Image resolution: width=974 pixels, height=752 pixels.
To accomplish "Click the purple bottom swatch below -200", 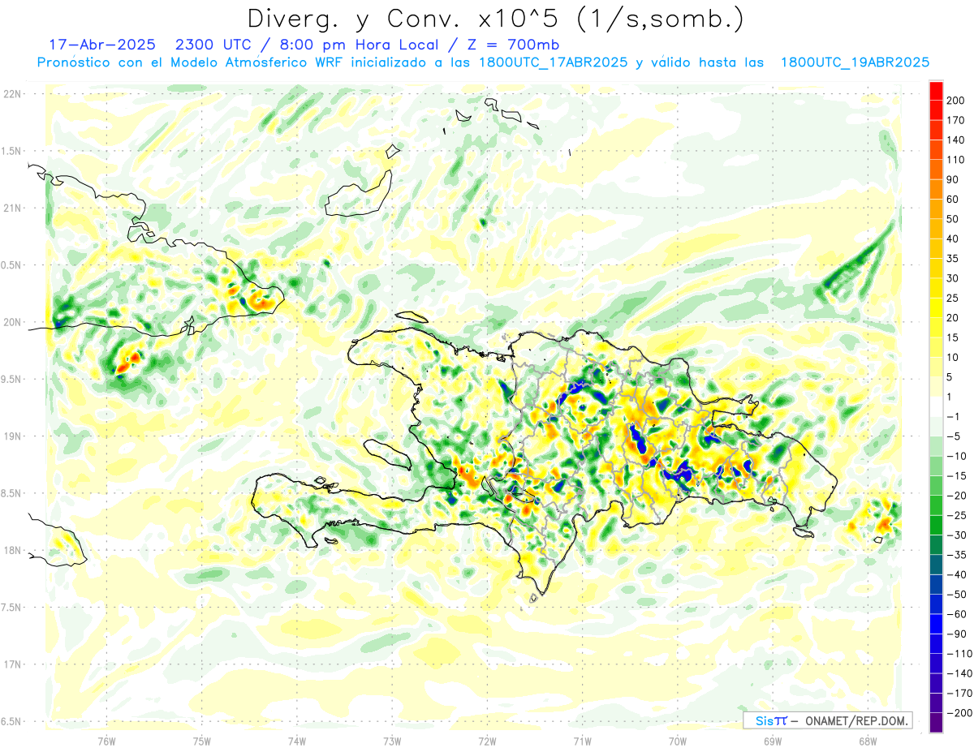I will click(x=937, y=723).
